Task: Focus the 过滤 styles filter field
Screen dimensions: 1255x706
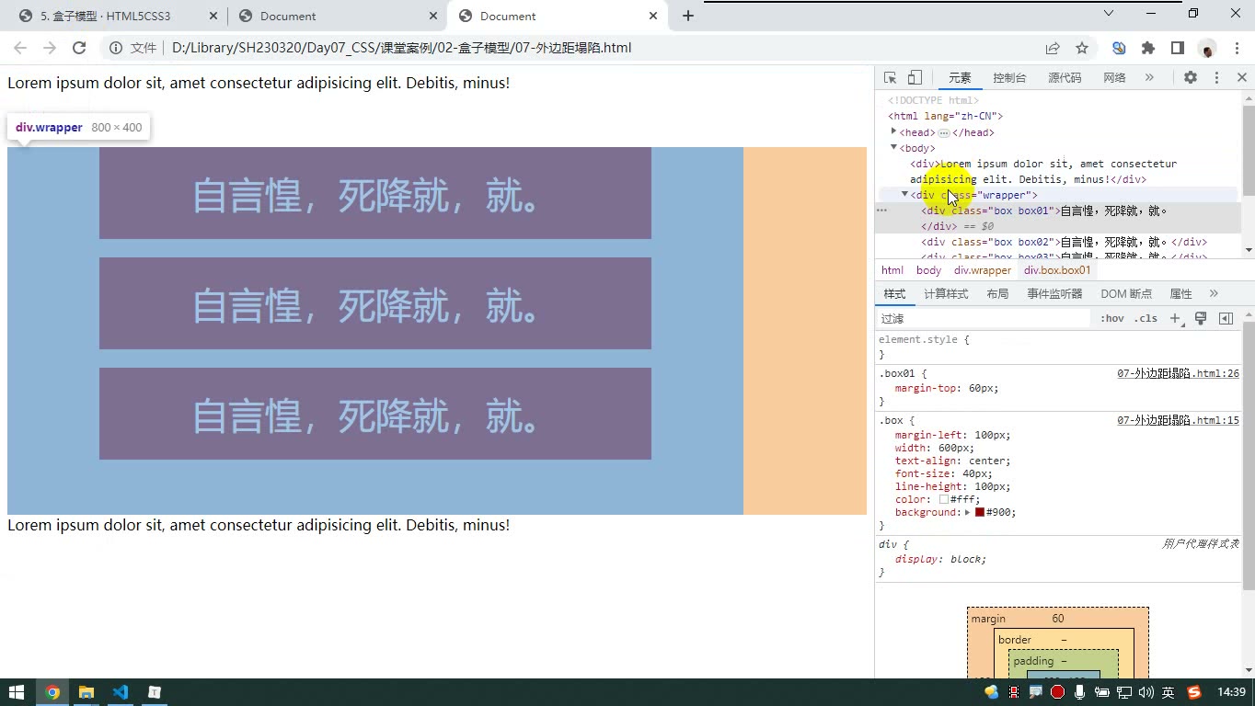Action: point(983,318)
